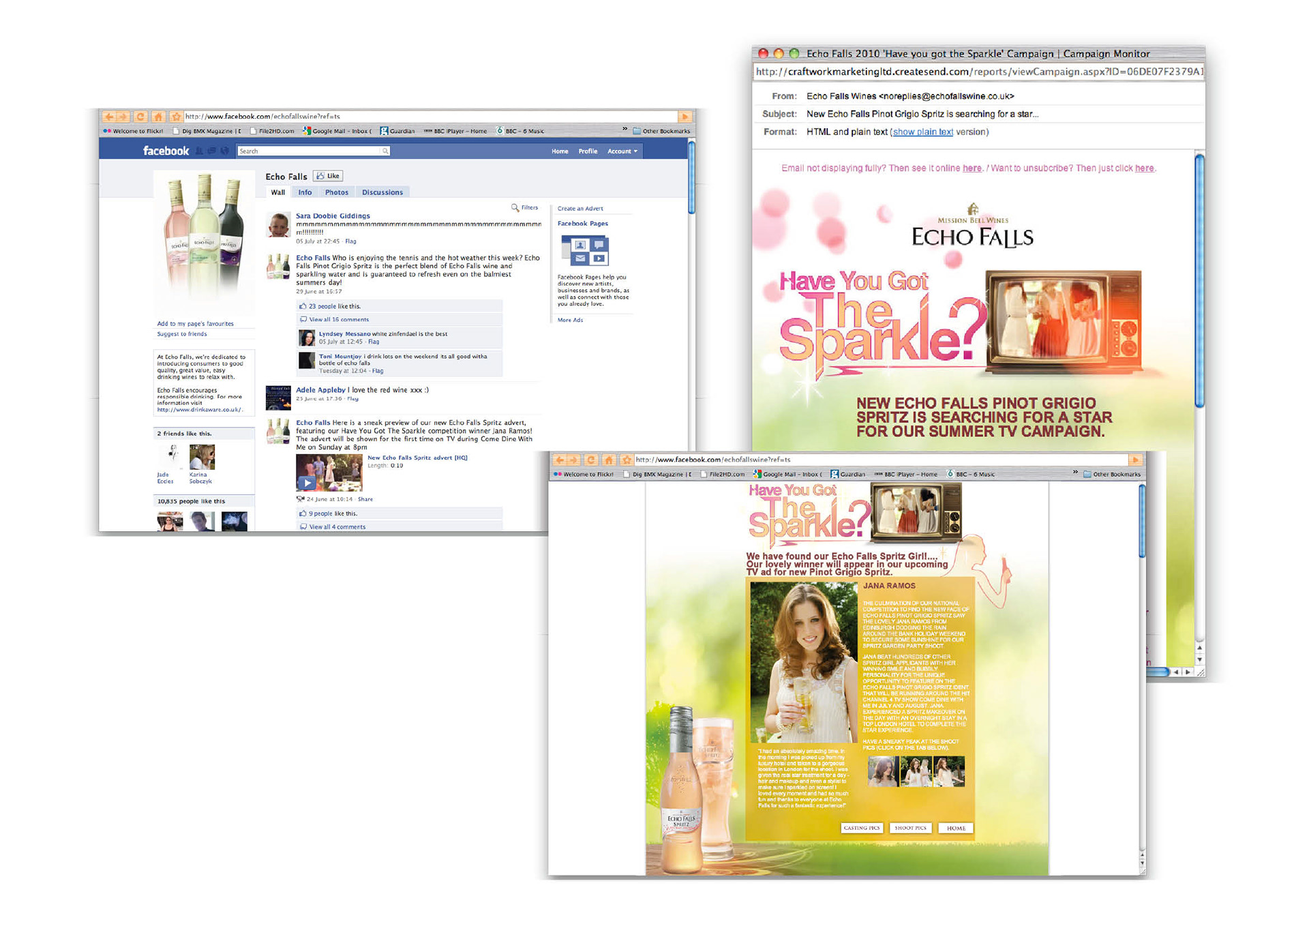Switch to the Info tab
This screenshot has height=926, width=1309.
(305, 192)
